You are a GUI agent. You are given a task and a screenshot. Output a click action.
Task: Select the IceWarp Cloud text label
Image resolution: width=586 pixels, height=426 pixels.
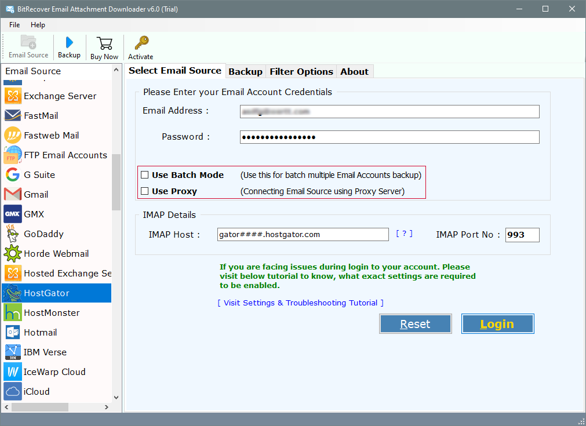[x=54, y=372]
